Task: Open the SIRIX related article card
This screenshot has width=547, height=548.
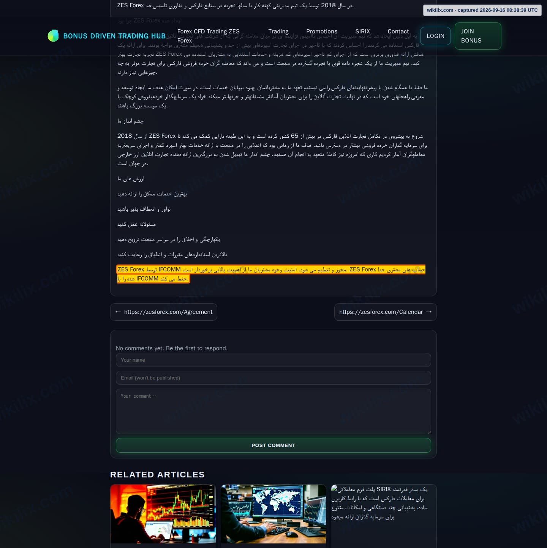Action: tap(384, 515)
